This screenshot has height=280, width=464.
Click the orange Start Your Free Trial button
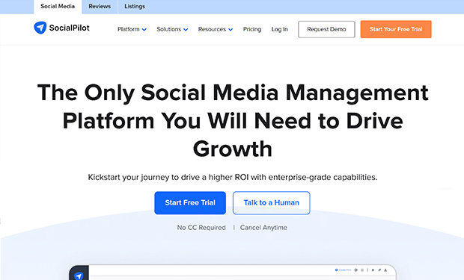396,29
